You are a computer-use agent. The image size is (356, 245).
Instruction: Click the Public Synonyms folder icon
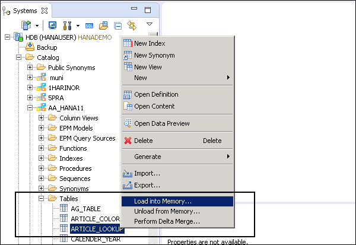click(41, 67)
